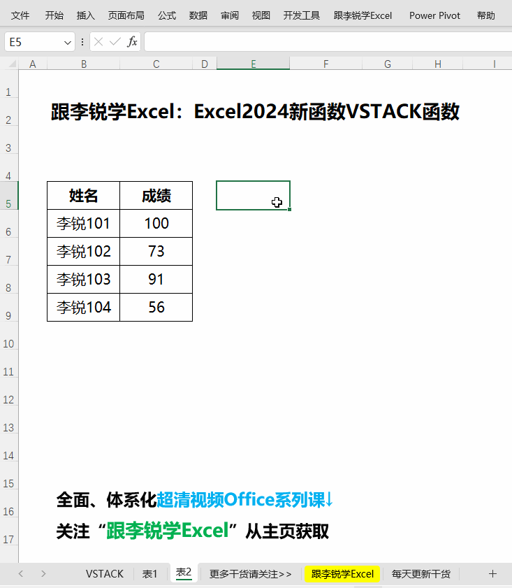Viewport: 512px width, 588px height.
Task: Open the 页面布局 tab
Action: coord(126,15)
